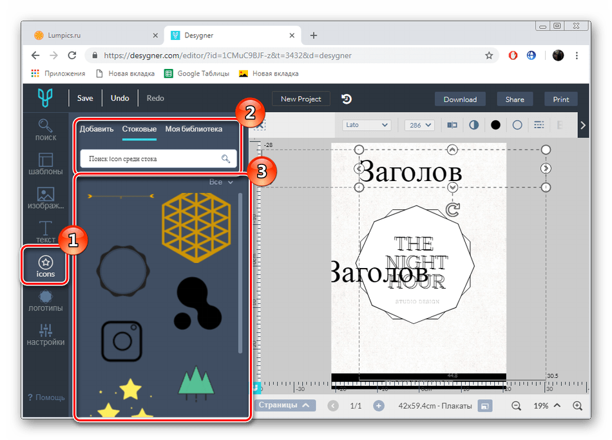
Task: Open the opacity half-circle icon
Action: (474, 125)
